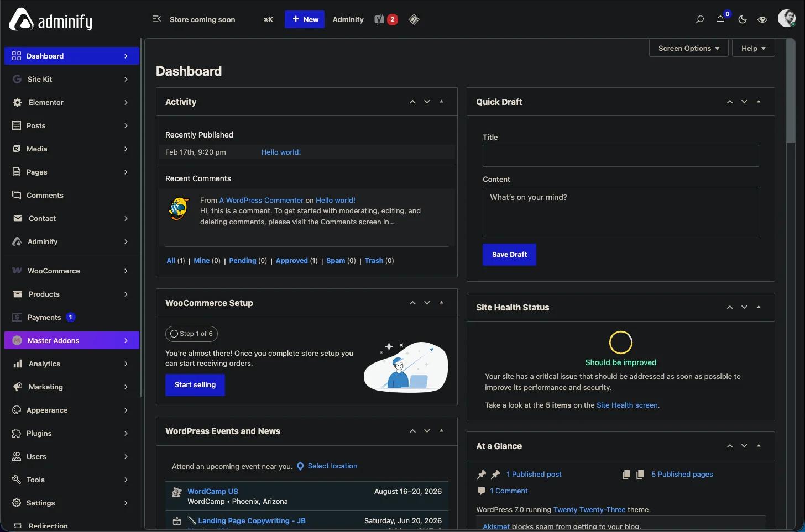The image size is (805, 532).
Task: Click the Products icon in the sidebar
Action: click(18, 294)
